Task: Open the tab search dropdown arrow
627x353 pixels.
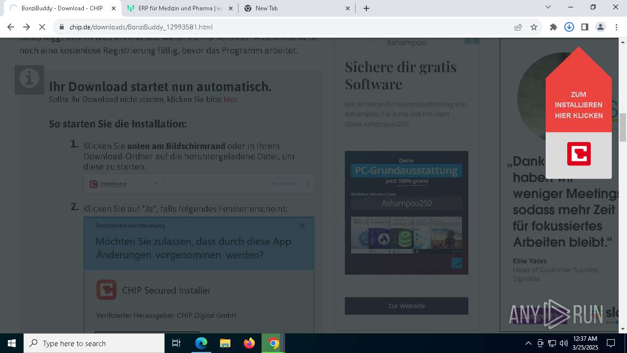Action: pos(548,7)
